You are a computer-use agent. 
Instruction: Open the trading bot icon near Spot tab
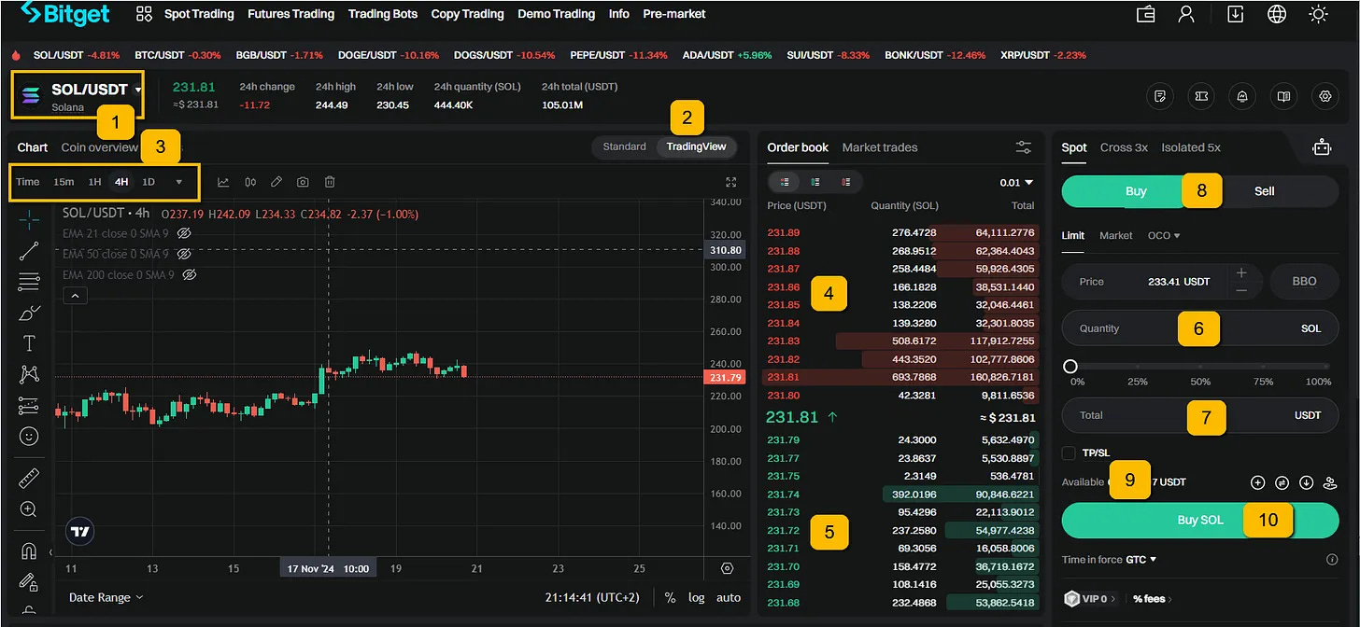[x=1322, y=146]
